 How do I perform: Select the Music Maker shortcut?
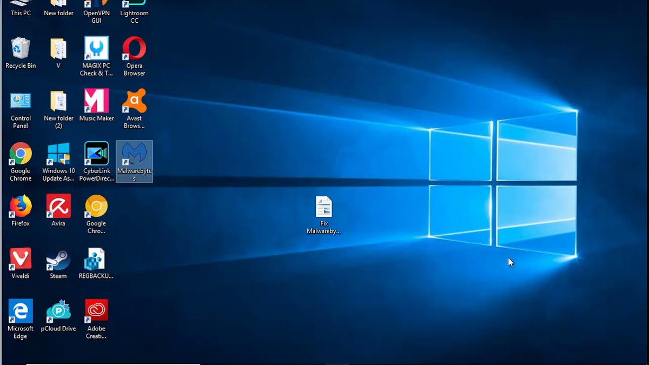[x=96, y=101]
